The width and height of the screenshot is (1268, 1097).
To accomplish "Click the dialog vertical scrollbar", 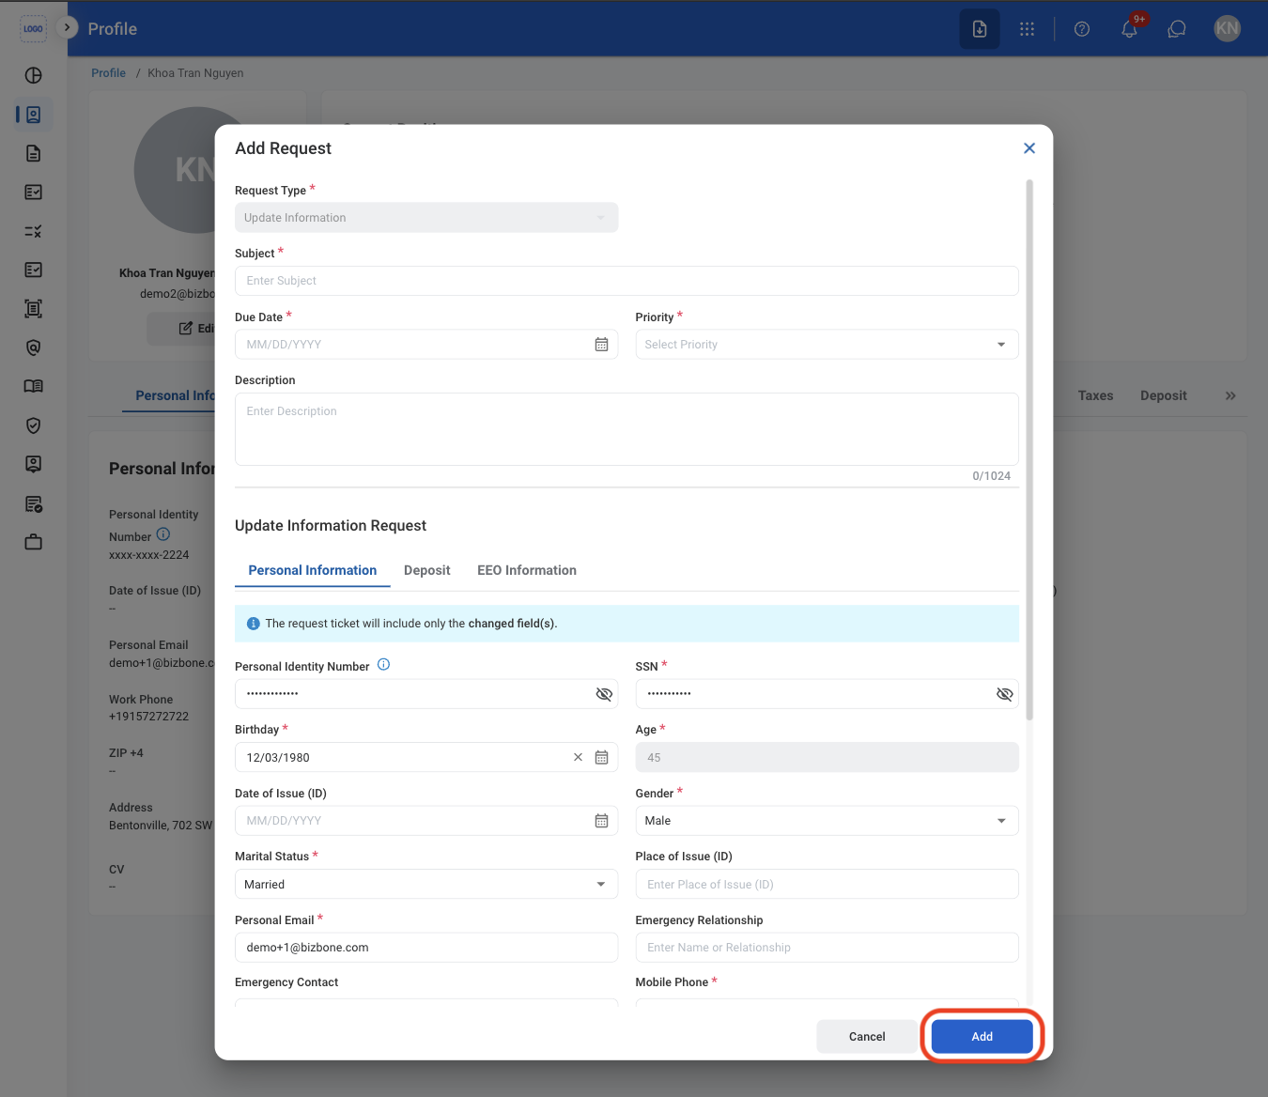I will (1029, 451).
